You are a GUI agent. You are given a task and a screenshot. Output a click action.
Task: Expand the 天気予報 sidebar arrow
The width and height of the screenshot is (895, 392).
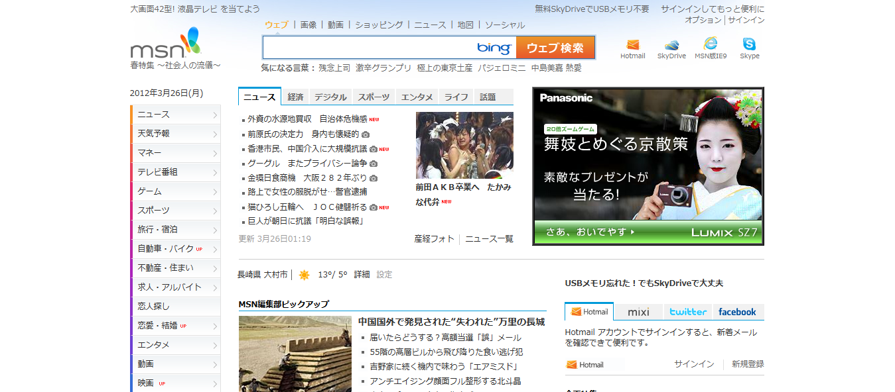coord(215,134)
